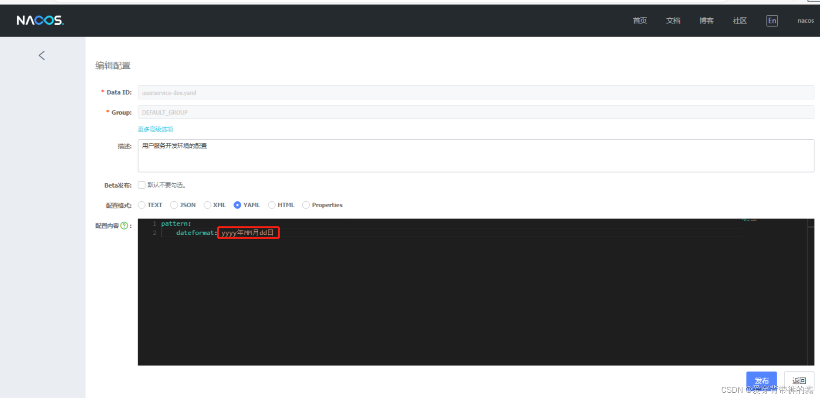Tick the Beta发布 checkbox
The height and width of the screenshot is (398, 820).
click(142, 185)
